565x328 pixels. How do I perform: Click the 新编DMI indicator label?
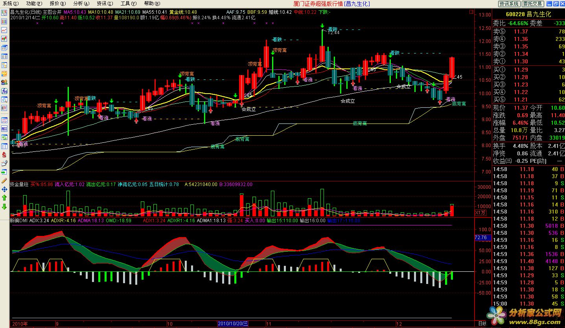pyautogui.click(x=19, y=221)
